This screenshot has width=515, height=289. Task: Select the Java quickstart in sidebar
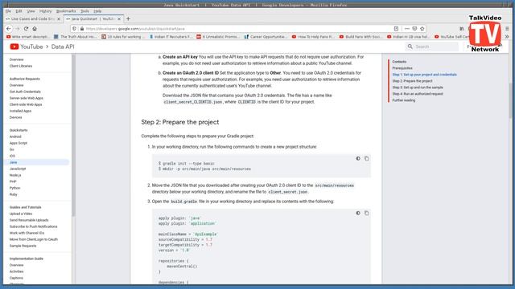36,162
